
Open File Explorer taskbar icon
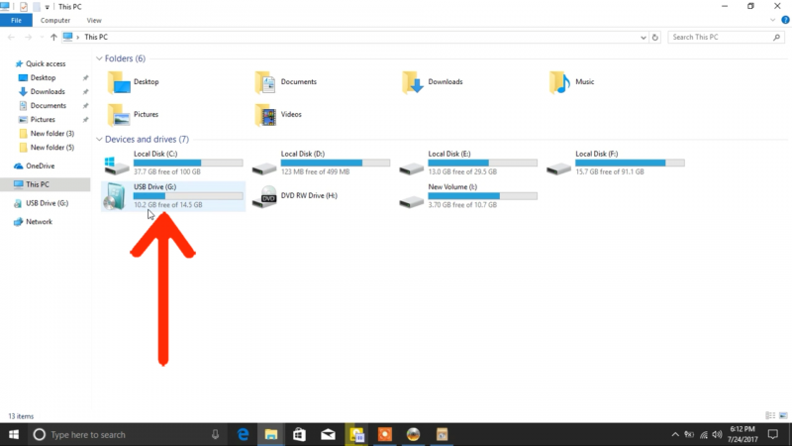[x=271, y=434]
